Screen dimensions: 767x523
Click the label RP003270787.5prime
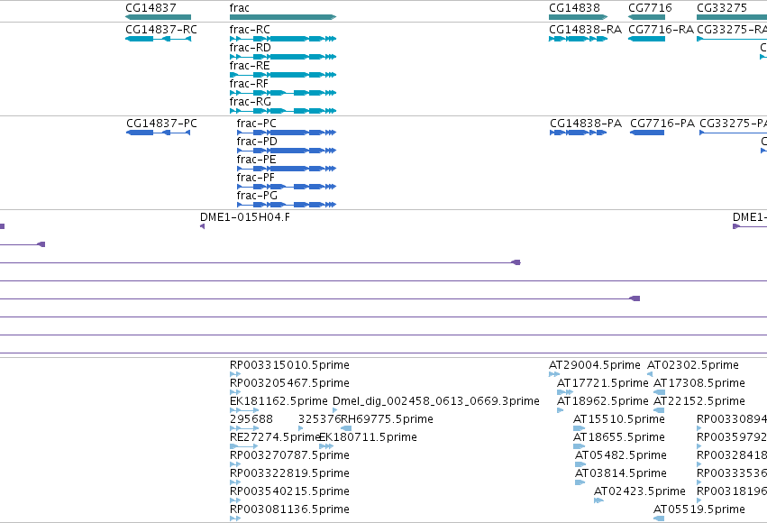289,455
